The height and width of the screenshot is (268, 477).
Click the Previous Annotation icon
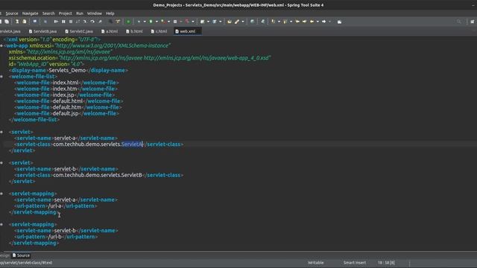click(285, 22)
